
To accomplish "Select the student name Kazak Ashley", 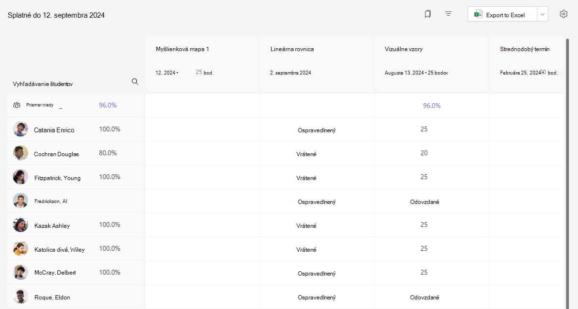I will click(52, 225).
